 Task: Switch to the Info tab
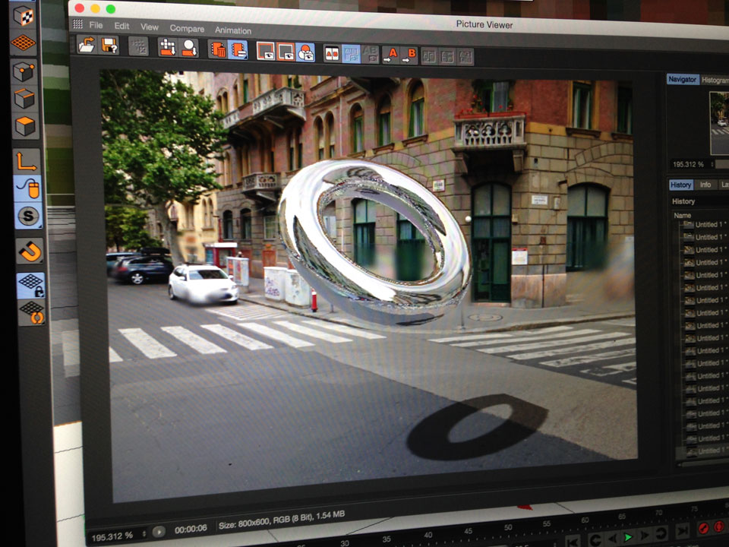705,185
